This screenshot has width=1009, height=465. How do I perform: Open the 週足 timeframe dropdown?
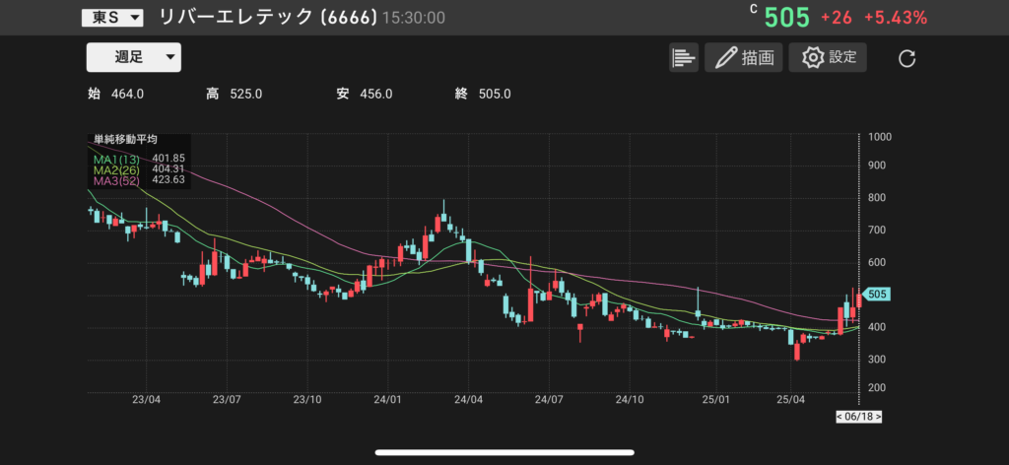134,57
